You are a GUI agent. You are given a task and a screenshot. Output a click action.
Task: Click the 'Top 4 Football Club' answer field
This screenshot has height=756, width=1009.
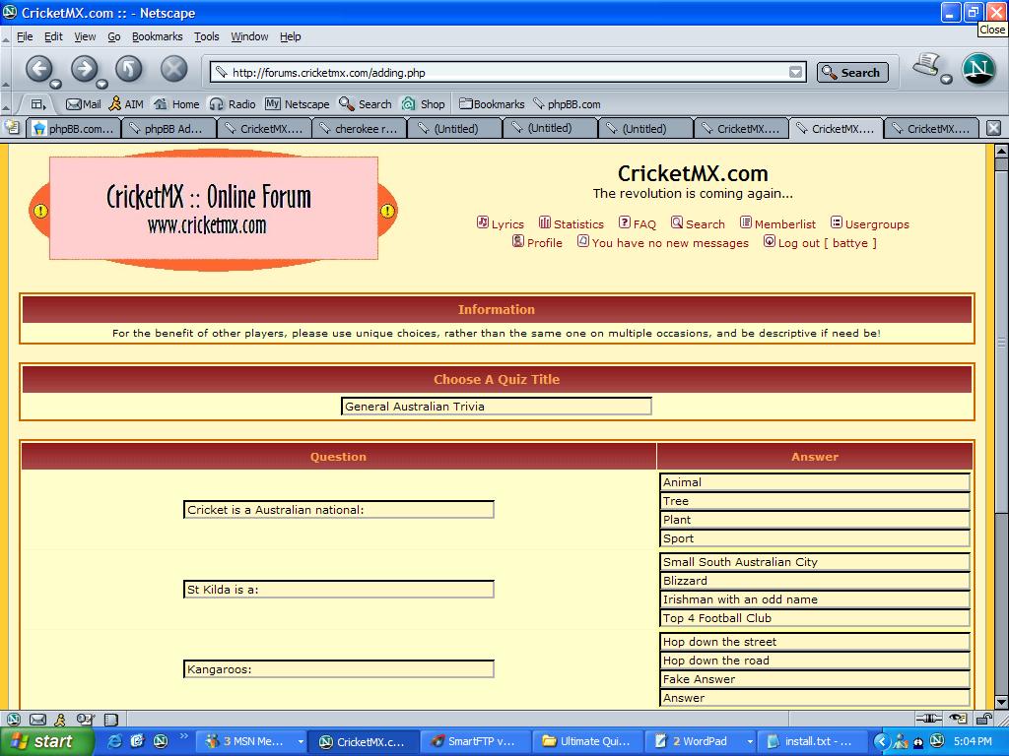[815, 618]
